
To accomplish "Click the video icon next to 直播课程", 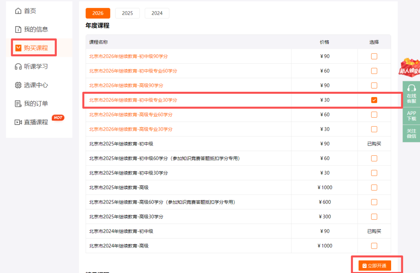I will [18, 122].
